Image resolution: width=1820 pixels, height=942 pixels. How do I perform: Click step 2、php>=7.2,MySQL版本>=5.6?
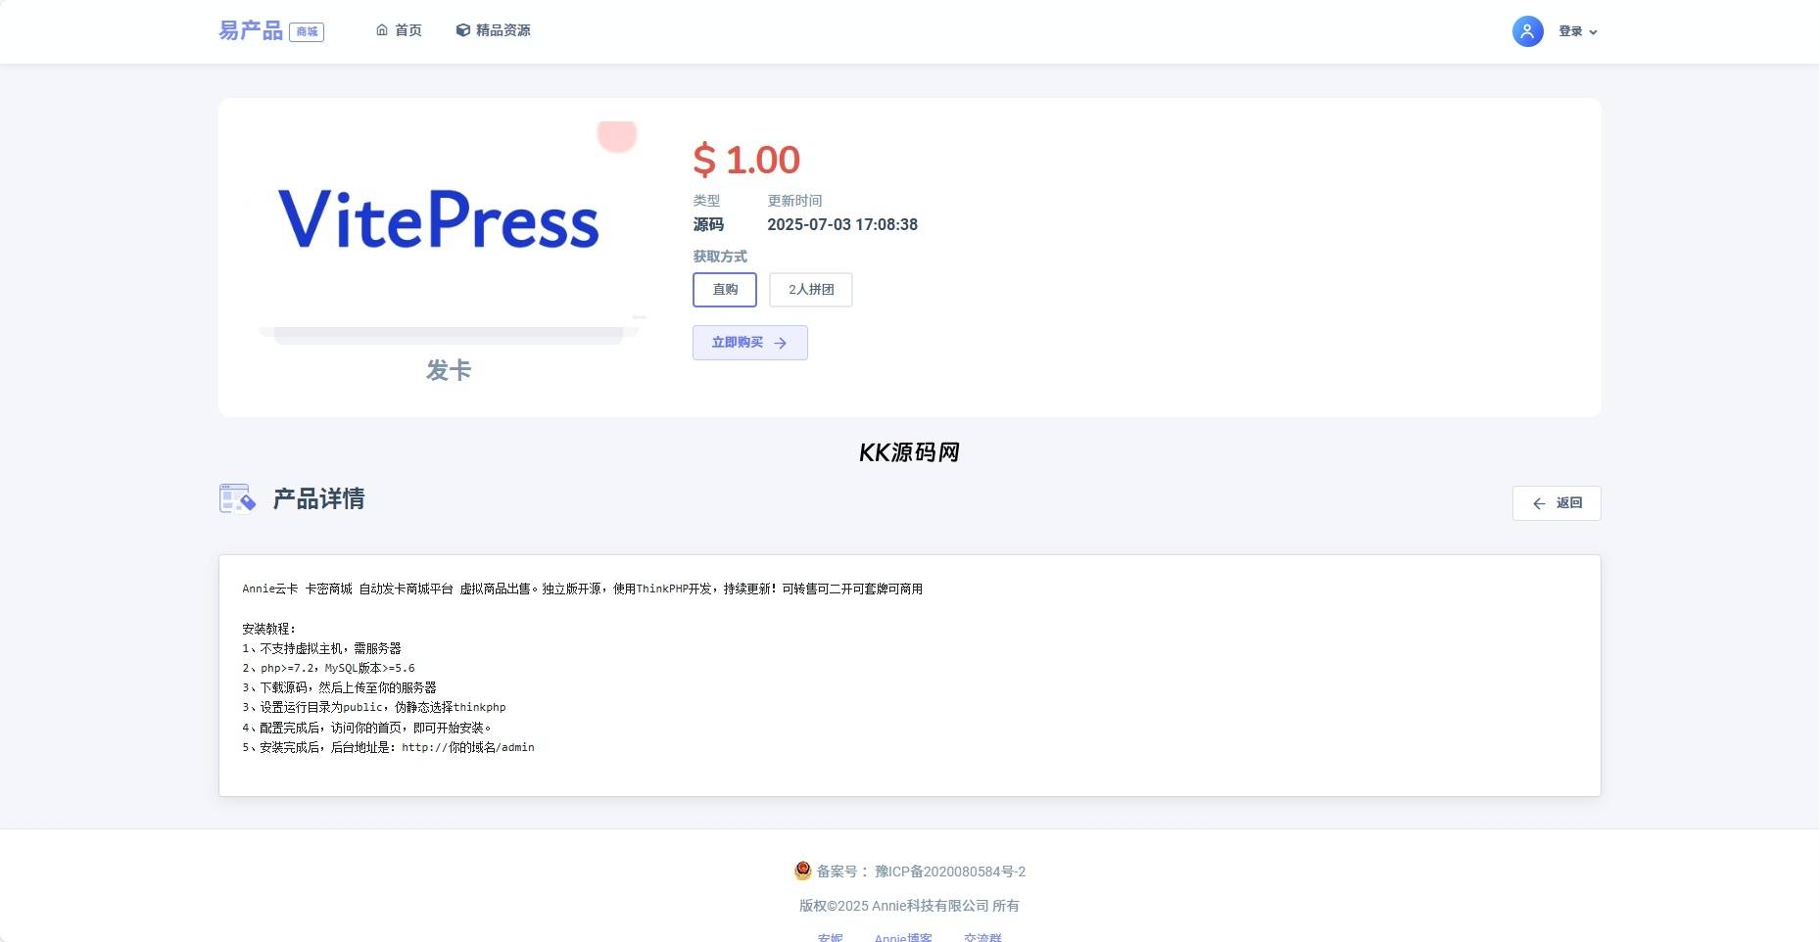(x=328, y=668)
